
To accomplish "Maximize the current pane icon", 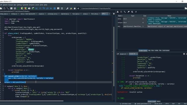I will click(x=58, y=8).
